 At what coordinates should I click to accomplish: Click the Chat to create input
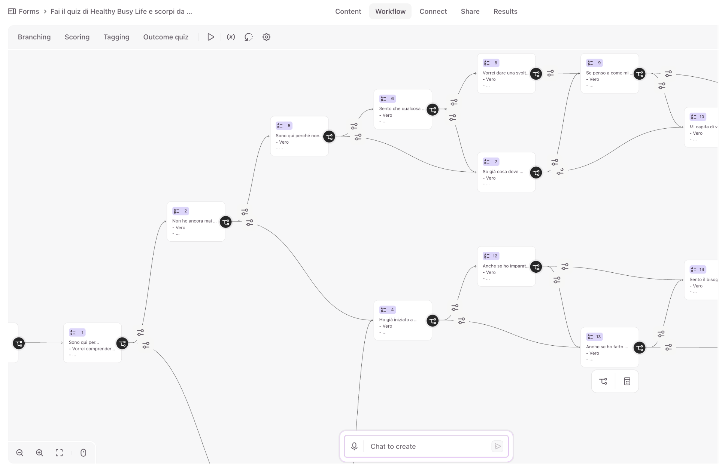pos(427,446)
